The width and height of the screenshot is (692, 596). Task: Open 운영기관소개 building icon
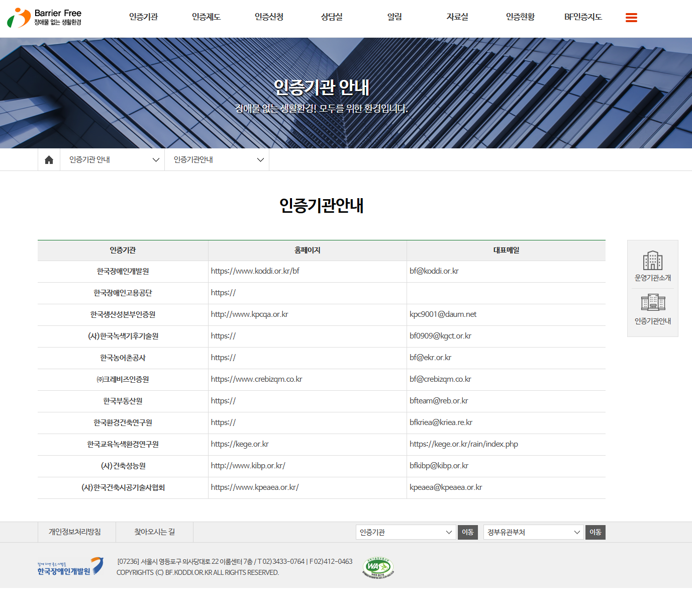[652, 266]
